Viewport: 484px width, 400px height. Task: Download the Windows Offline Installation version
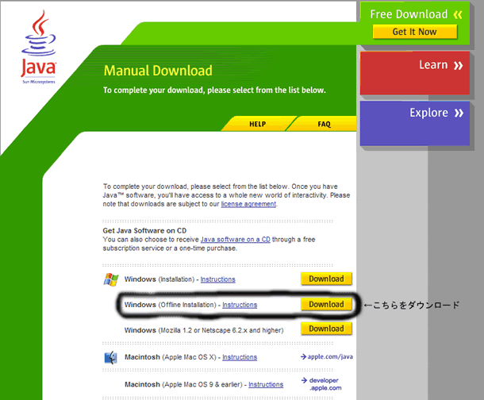point(326,304)
